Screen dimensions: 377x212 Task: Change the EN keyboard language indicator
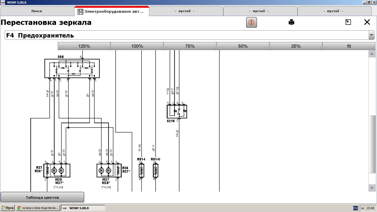(x=355, y=208)
